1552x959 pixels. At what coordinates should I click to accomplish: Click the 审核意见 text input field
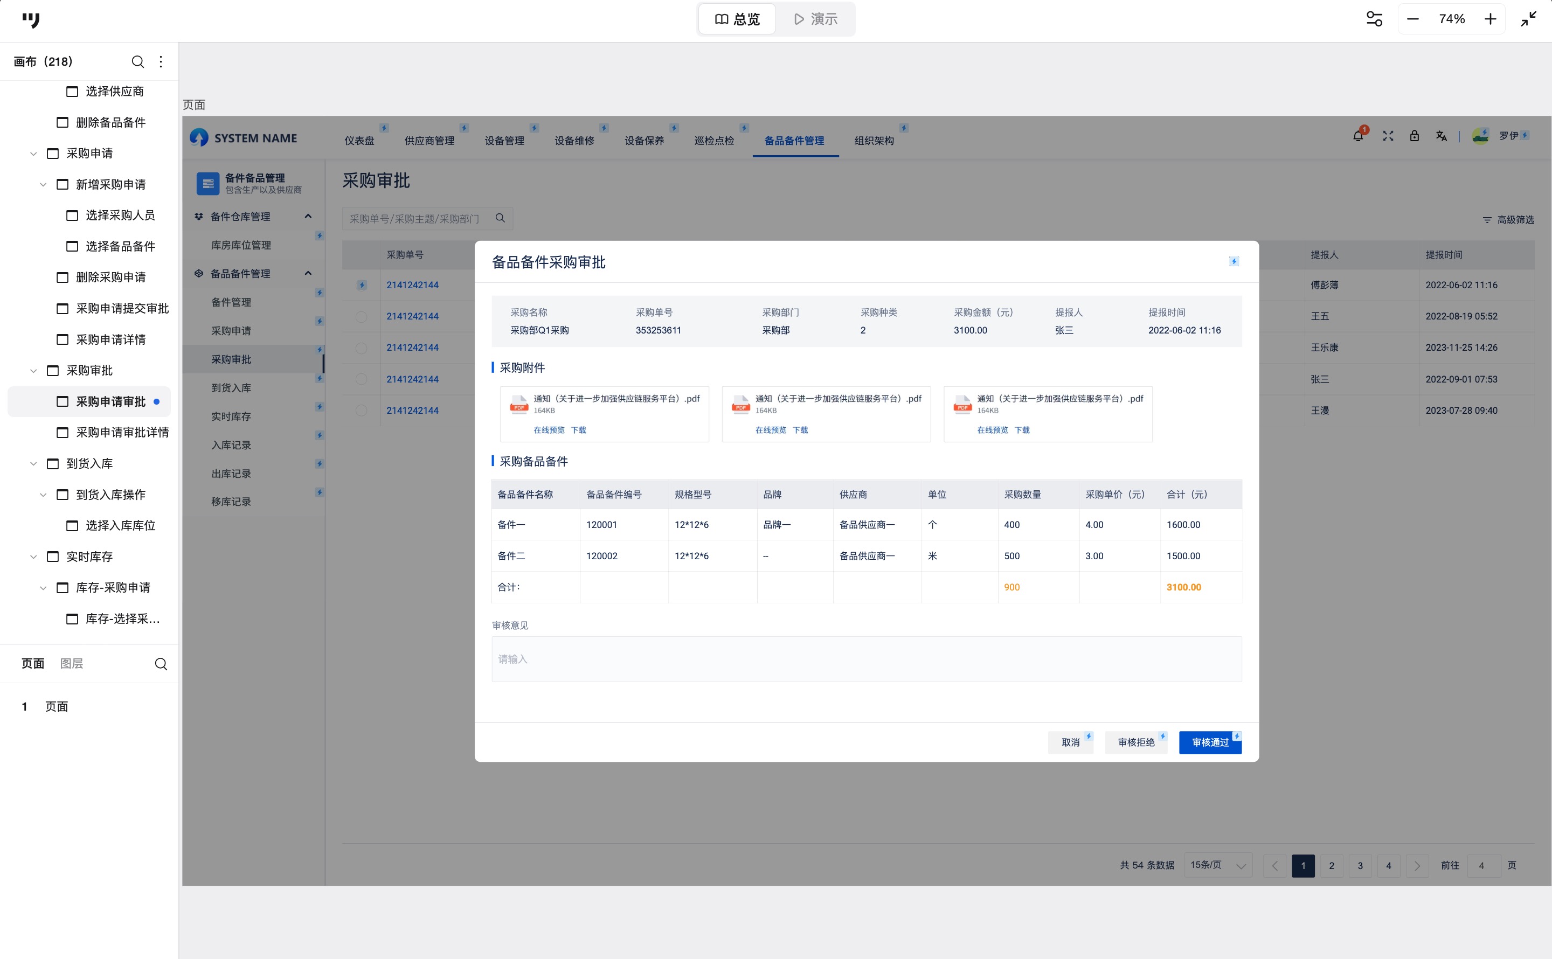866,659
